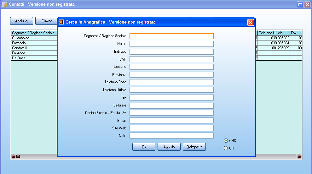The height and width of the screenshot is (174, 312).
Task: Click the CAP input field
Action: 171,59
